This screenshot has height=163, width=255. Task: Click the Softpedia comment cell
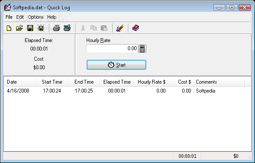(x=206, y=91)
